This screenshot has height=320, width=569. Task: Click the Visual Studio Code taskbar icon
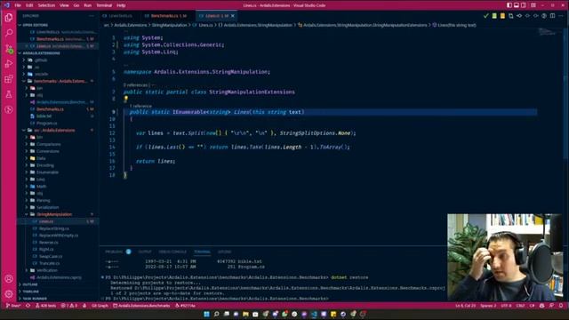coord(314,314)
